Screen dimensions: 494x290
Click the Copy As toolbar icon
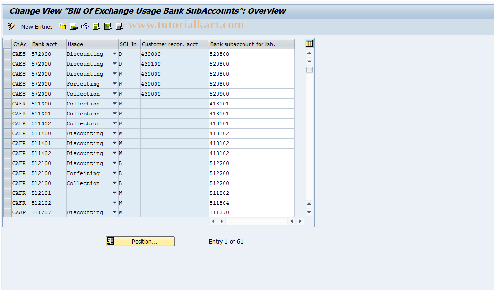(62, 26)
